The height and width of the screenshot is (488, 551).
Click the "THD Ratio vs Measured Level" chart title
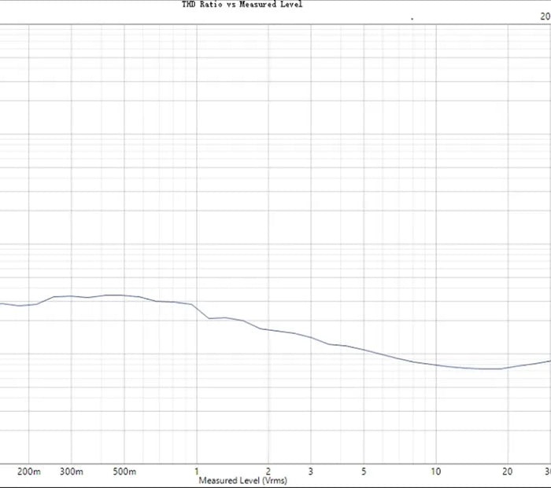coord(242,5)
